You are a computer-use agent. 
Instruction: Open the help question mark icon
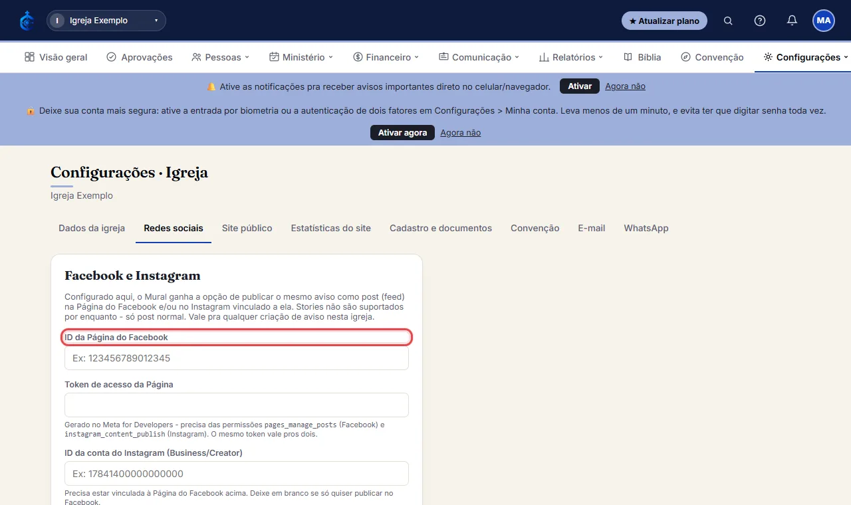point(760,21)
